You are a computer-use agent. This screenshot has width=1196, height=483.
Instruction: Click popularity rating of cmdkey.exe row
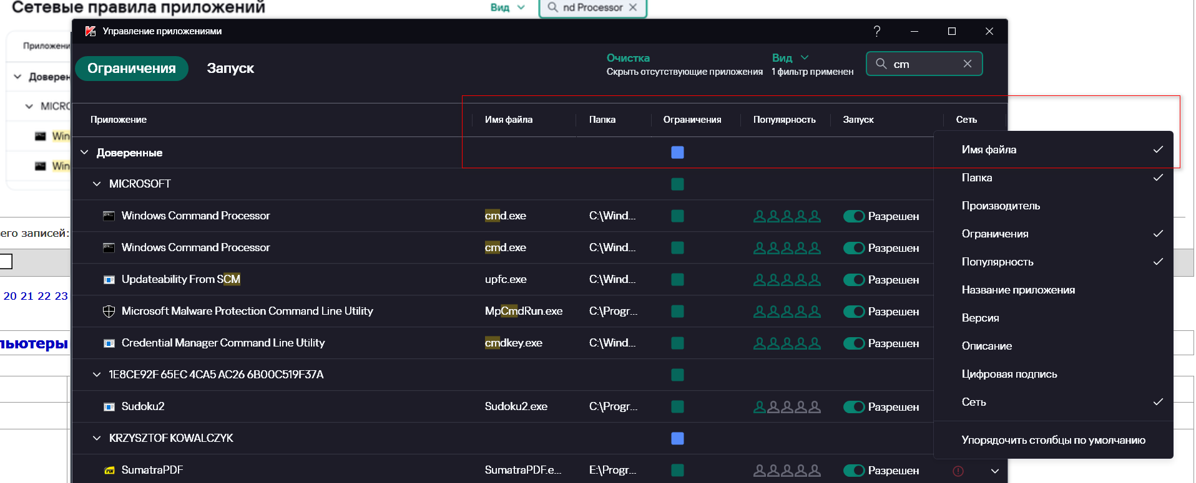tap(787, 343)
